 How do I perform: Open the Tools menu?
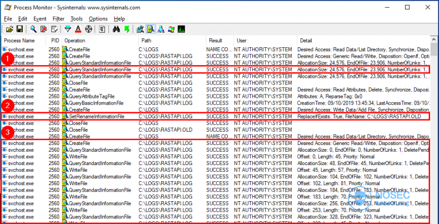click(x=77, y=19)
